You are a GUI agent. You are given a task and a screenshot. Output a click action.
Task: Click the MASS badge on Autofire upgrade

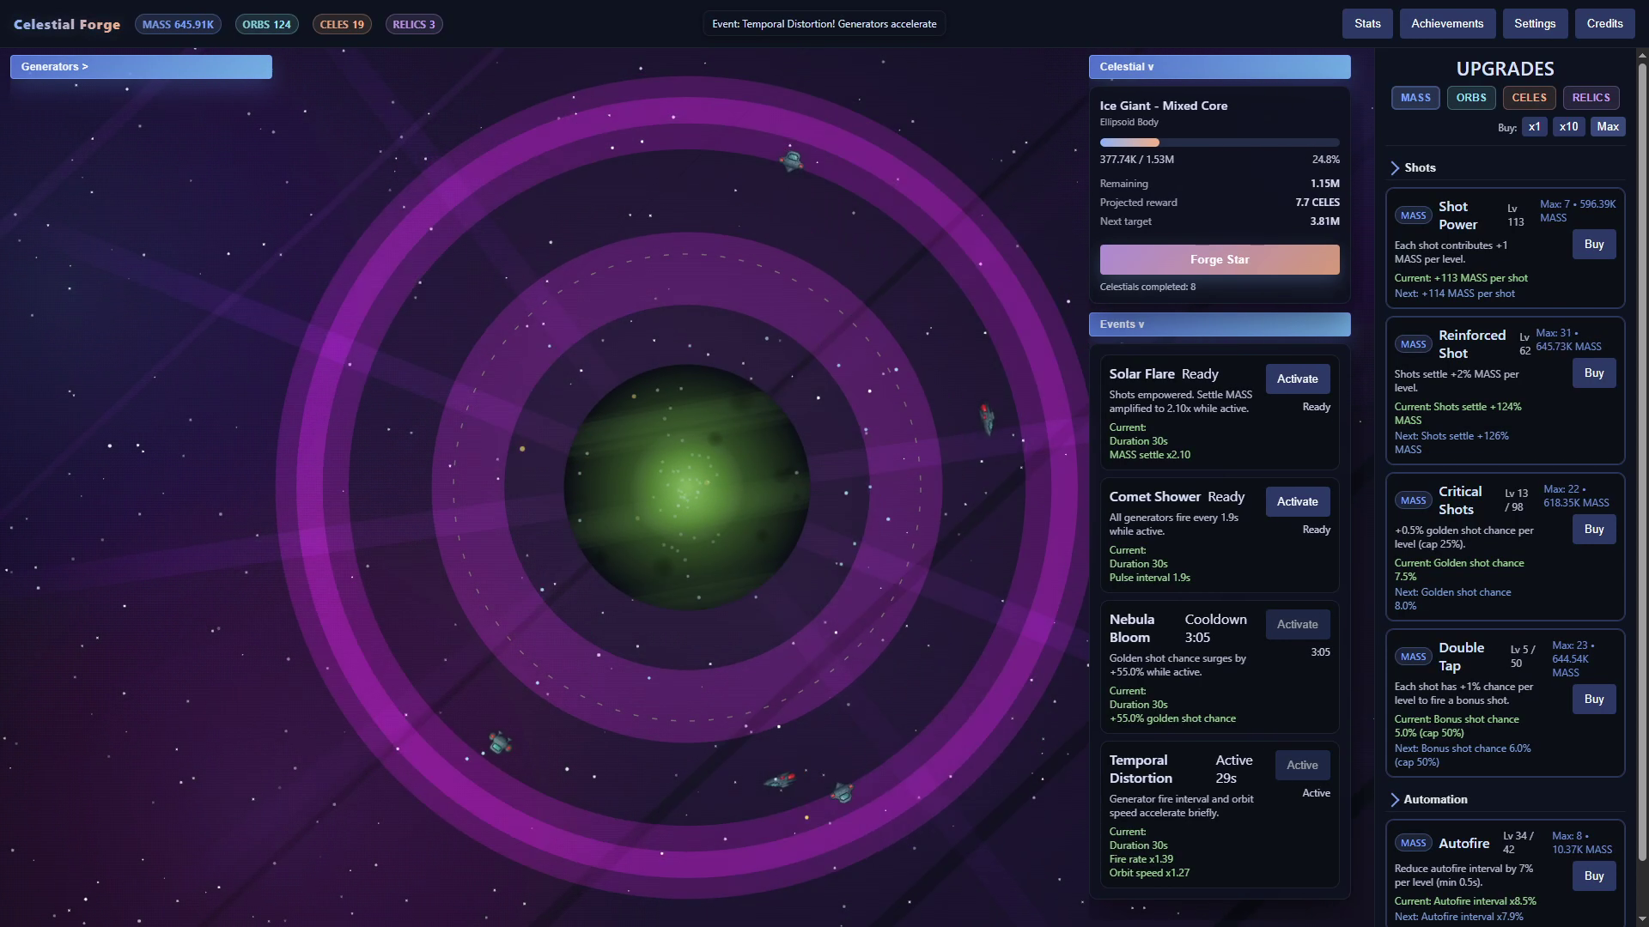click(1413, 843)
